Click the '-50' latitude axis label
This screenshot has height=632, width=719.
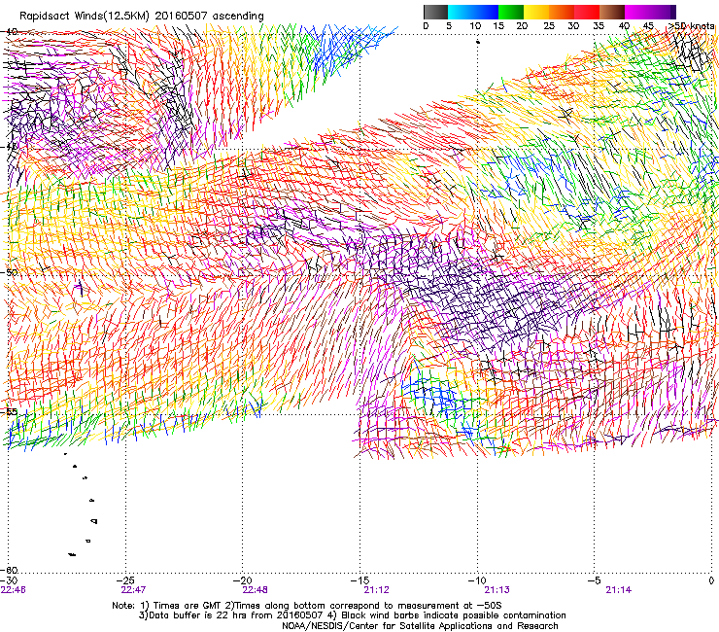pos(9,272)
